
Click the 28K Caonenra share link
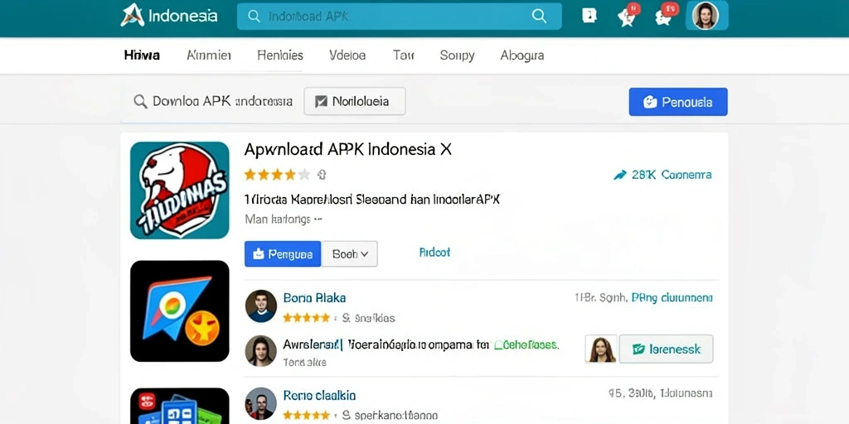click(x=662, y=175)
